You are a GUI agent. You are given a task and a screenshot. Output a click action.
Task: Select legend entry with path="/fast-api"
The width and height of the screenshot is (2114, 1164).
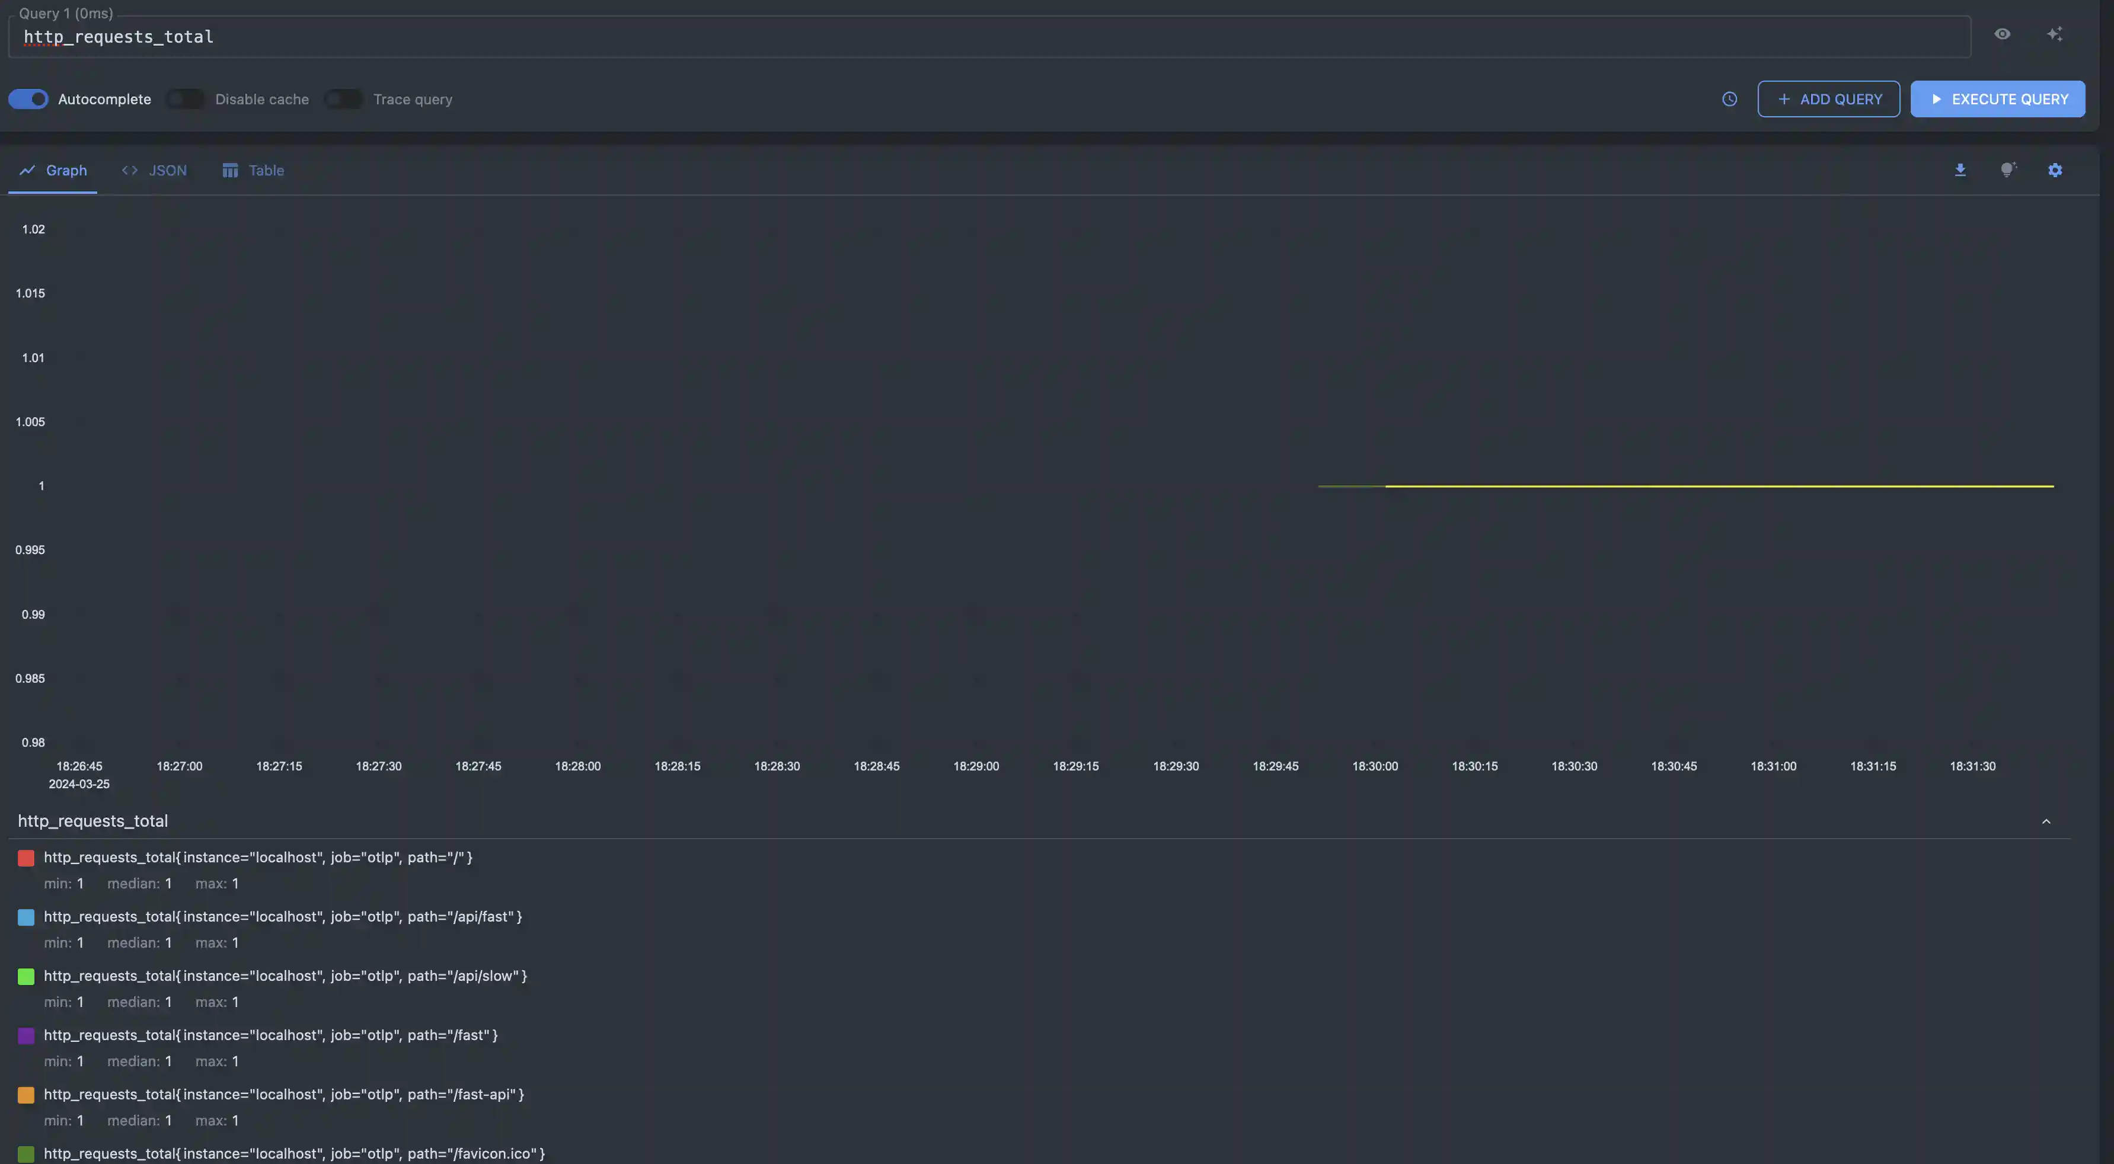[283, 1095]
